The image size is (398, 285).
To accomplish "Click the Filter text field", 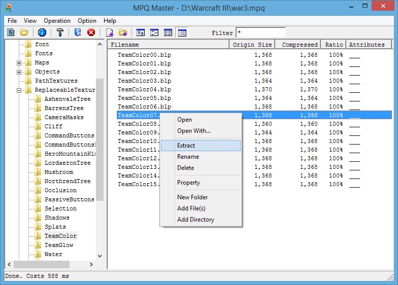I will click(x=261, y=32).
